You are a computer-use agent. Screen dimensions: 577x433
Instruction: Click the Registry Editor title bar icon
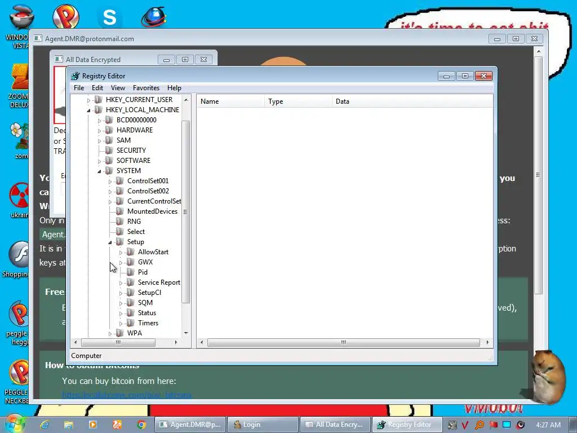click(76, 76)
